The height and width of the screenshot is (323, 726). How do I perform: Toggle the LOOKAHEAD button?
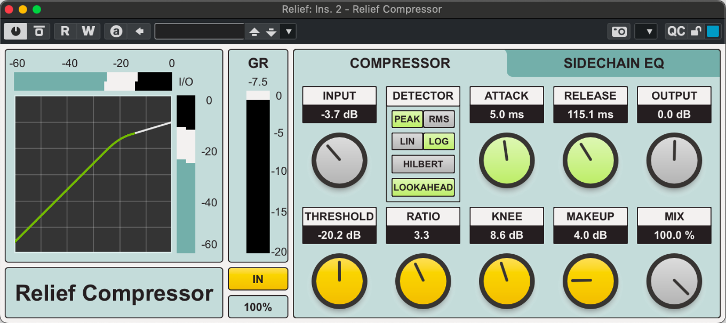tap(423, 187)
